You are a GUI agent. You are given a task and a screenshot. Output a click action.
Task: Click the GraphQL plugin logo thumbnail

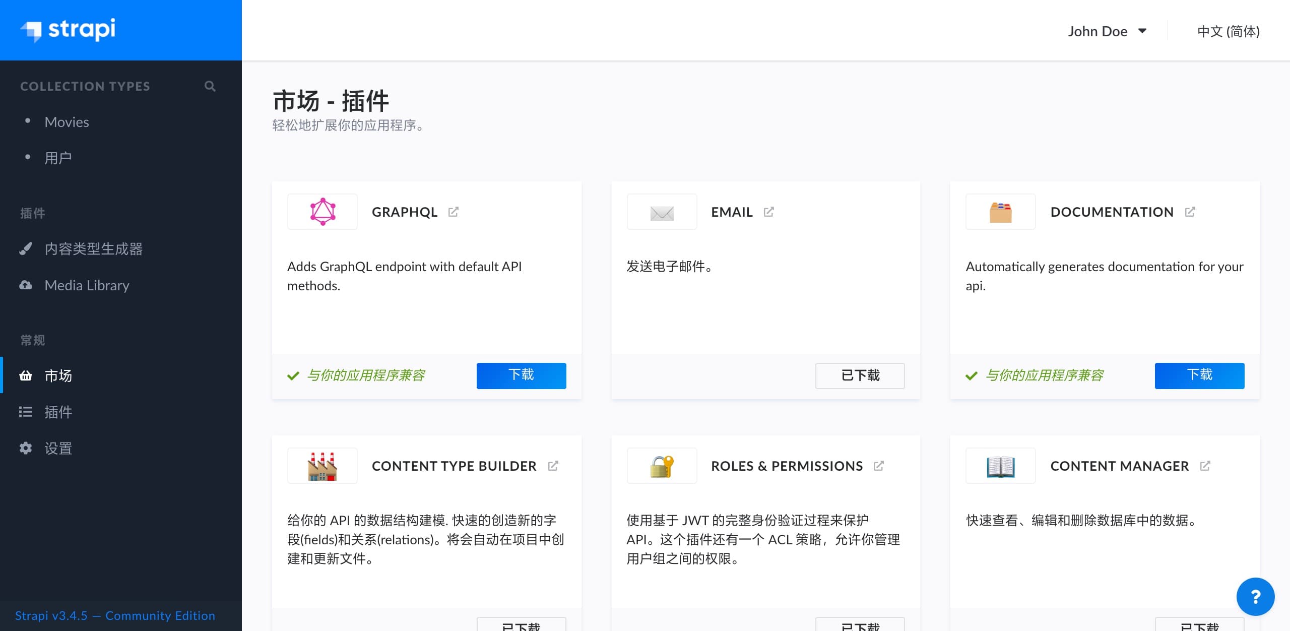tap(322, 212)
